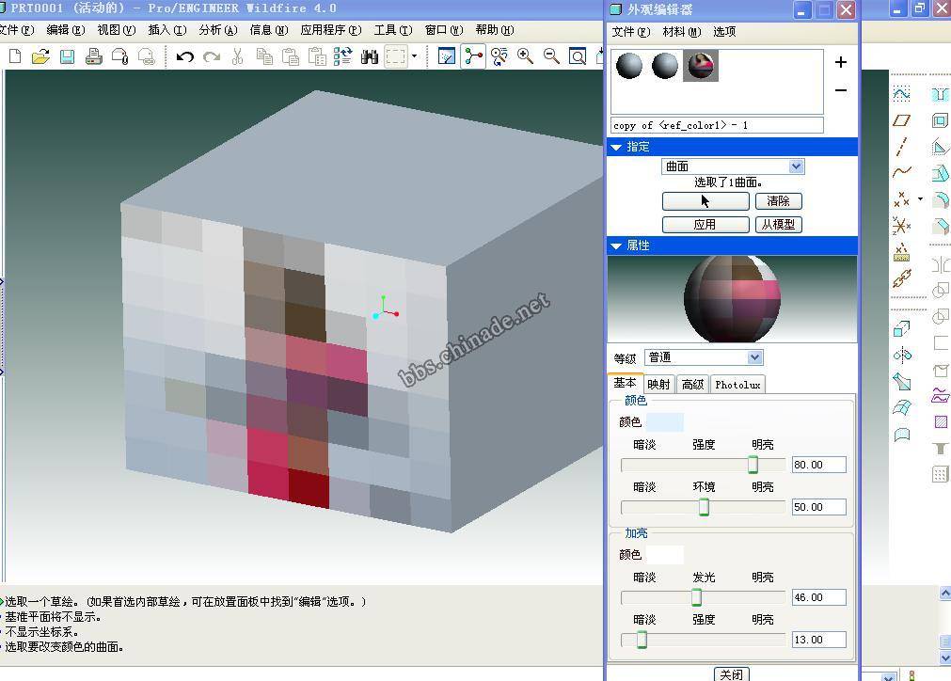Screen dimensions: 951x681
Task: Click the 颜色 swatch under the 基本 tab
Action: [664, 422]
